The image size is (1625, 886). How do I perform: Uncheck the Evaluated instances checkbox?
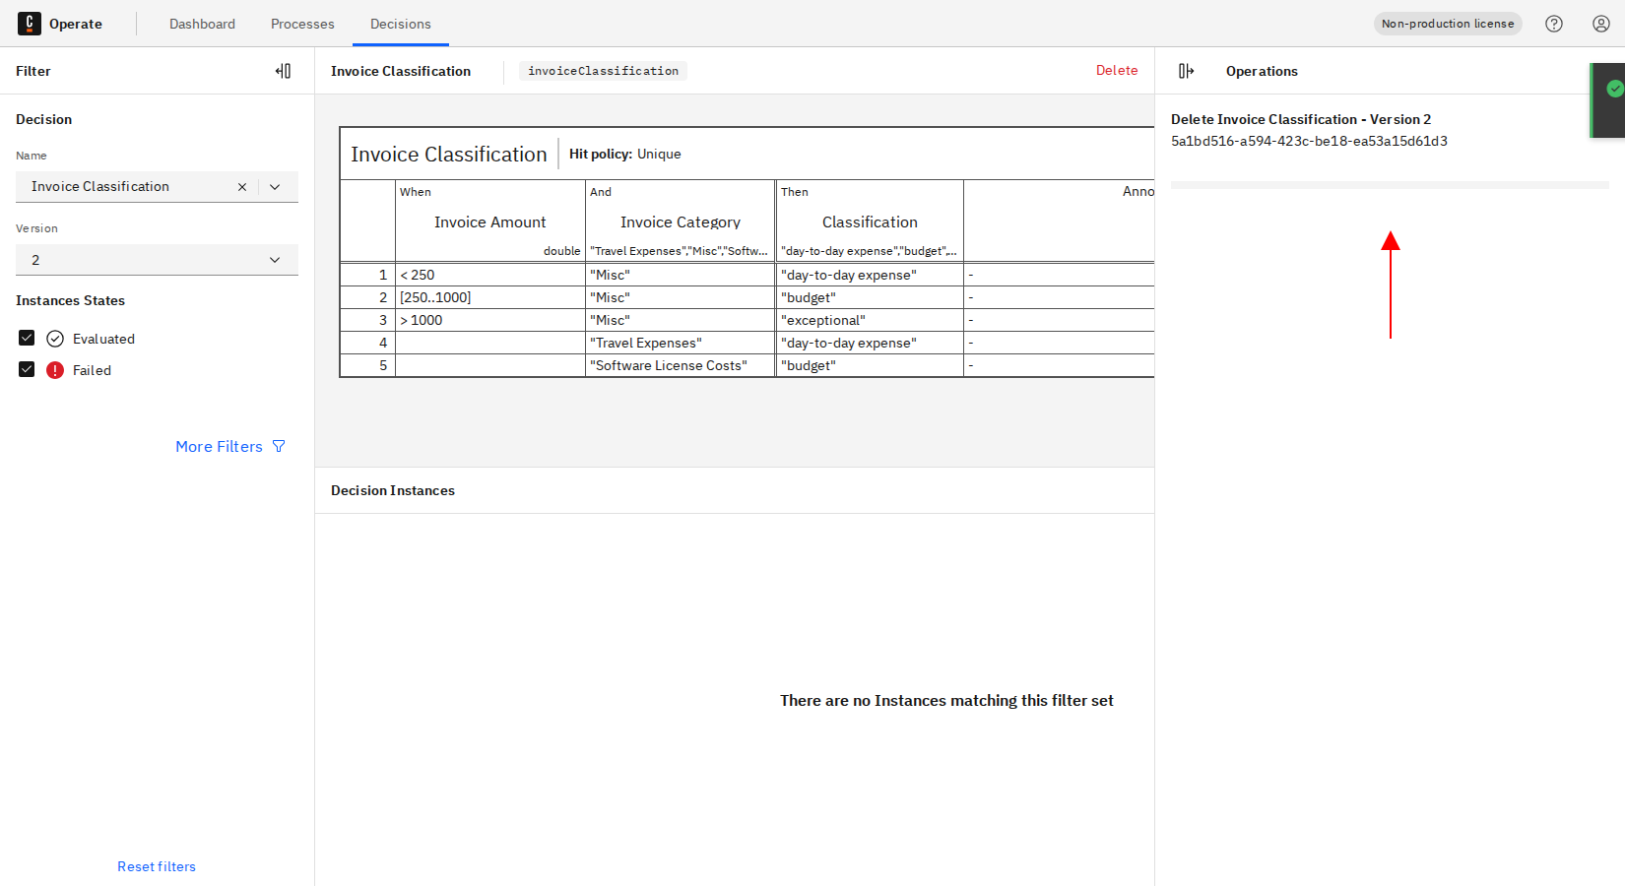tap(26, 338)
